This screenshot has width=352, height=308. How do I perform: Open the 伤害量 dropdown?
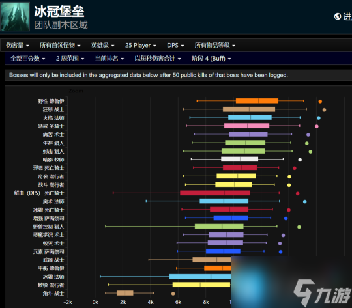[18, 46]
